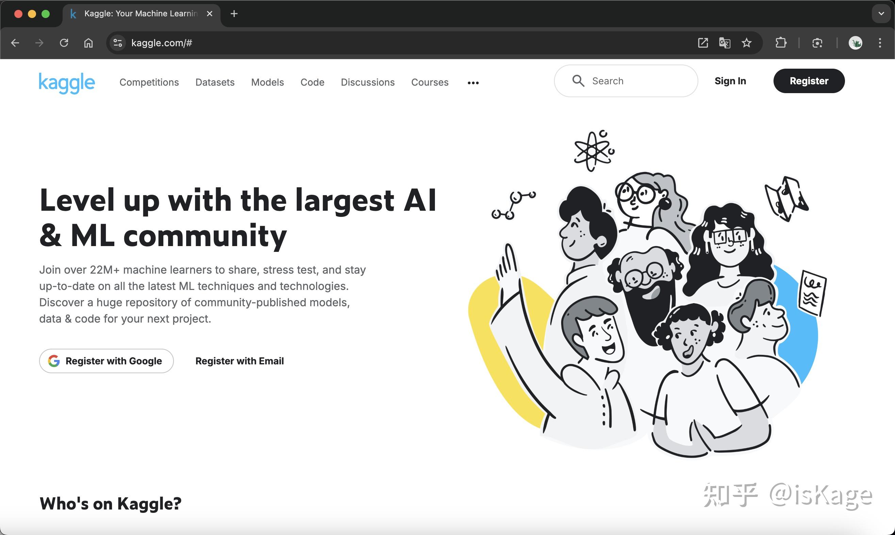Click the share/open-in-window icon
This screenshot has height=535, width=895.
pos(703,43)
